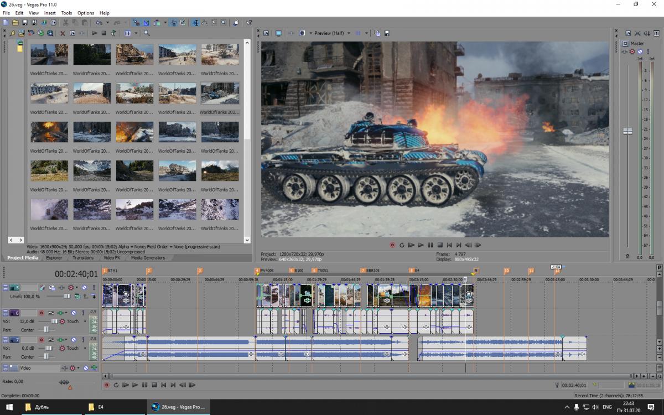The width and height of the screenshot is (664, 415).
Task: Click the TS051 marker on the timeline
Action: coord(314,271)
